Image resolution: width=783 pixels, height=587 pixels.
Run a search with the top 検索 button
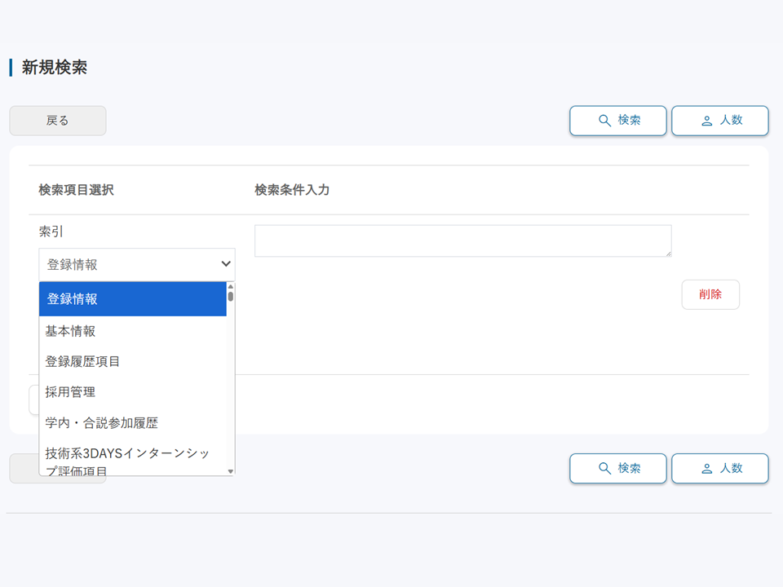click(617, 120)
